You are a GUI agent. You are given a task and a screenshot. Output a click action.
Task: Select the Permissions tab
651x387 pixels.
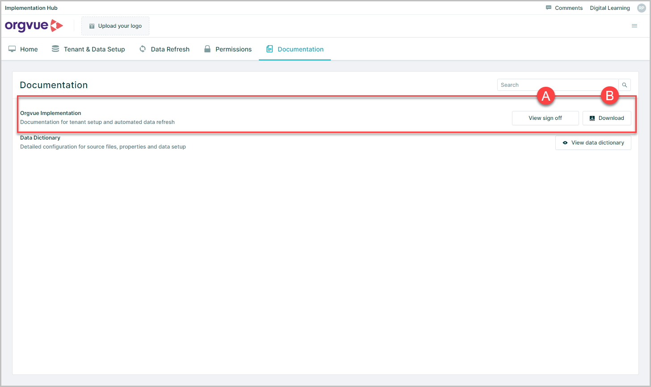228,49
